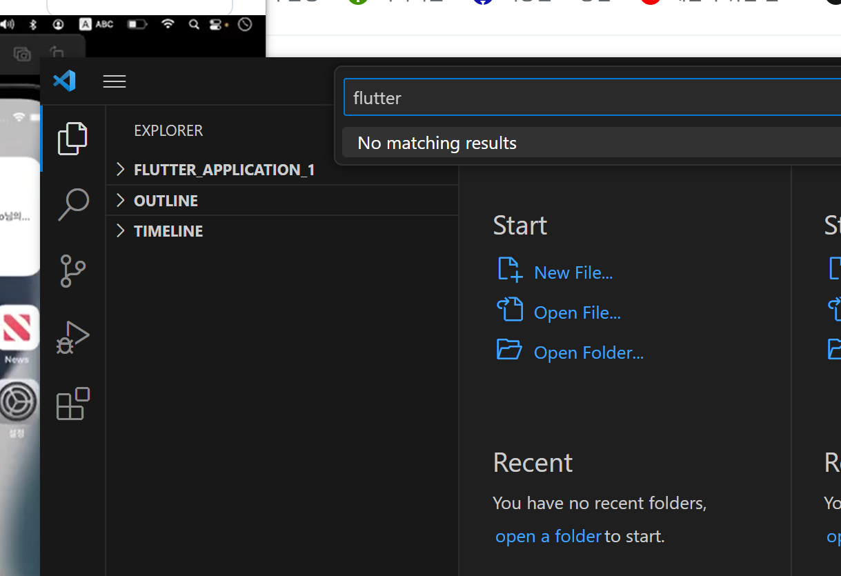
Task: Click the search field containing 'flutter'
Action: (x=592, y=97)
